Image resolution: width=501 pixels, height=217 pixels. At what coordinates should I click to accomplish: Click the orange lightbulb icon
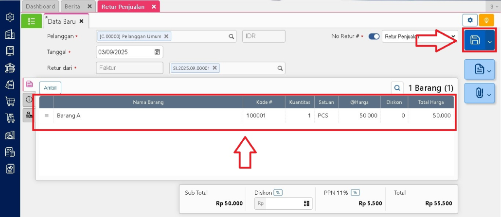[x=485, y=20]
